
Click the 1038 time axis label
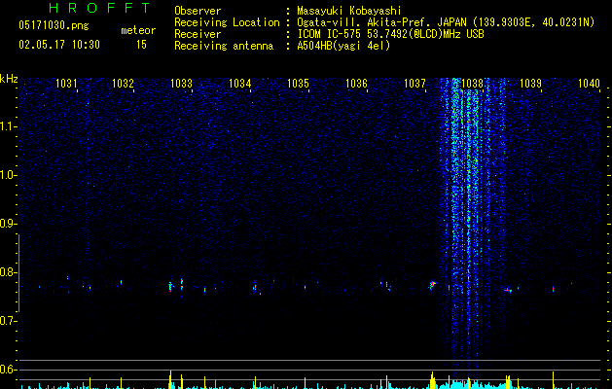click(472, 84)
